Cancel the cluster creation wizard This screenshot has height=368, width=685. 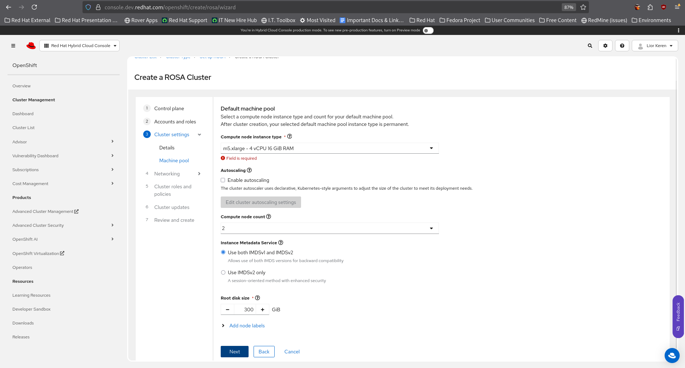coord(292,352)
